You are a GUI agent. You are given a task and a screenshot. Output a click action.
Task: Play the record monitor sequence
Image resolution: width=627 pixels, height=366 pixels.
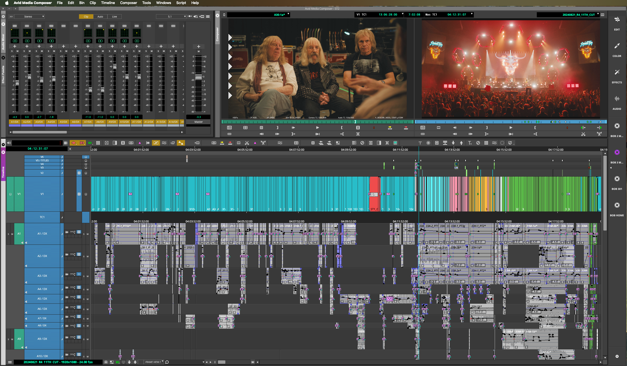[511, 128]
